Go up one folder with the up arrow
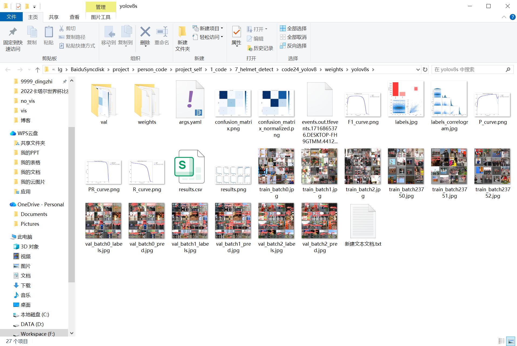The width and height of the screenshot is (517, 346). [x=38, y=70]
